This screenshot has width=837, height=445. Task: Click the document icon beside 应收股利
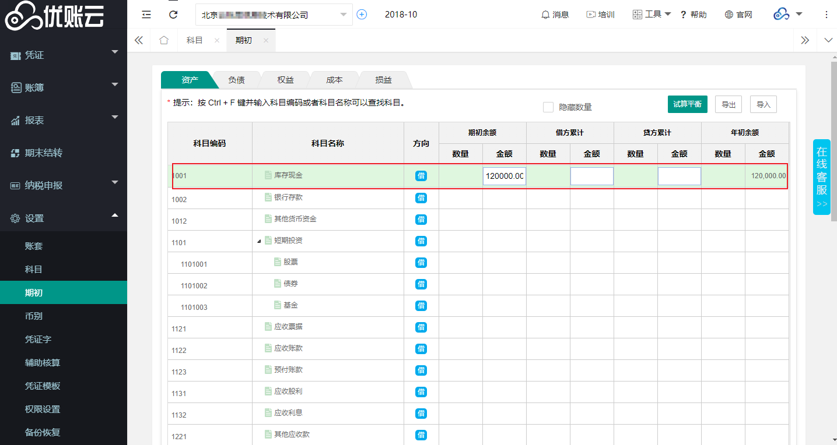(268, 391)
